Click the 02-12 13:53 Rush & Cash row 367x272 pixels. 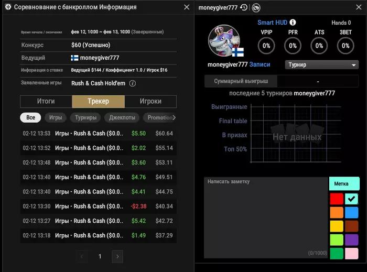tap(99, 133)
